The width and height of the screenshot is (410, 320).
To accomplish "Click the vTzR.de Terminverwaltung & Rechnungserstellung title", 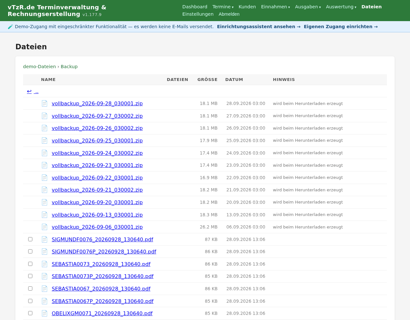I will click(x=57, y=11).
